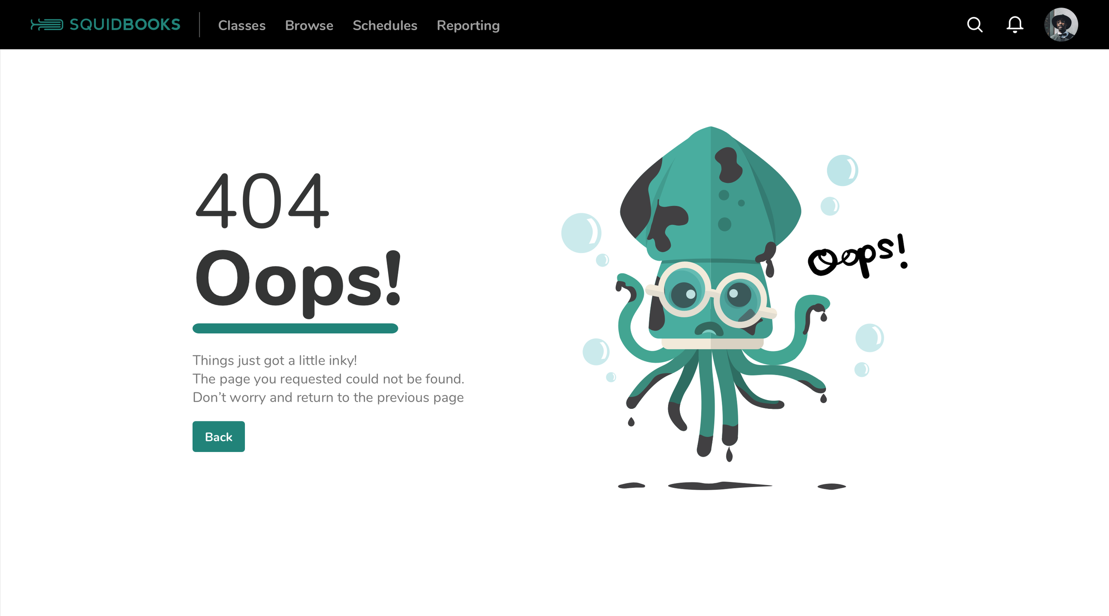Image resolution: width=1109 pixels, height=616 pixels.
Task: Open the Classes menu item
Action: 242,26
